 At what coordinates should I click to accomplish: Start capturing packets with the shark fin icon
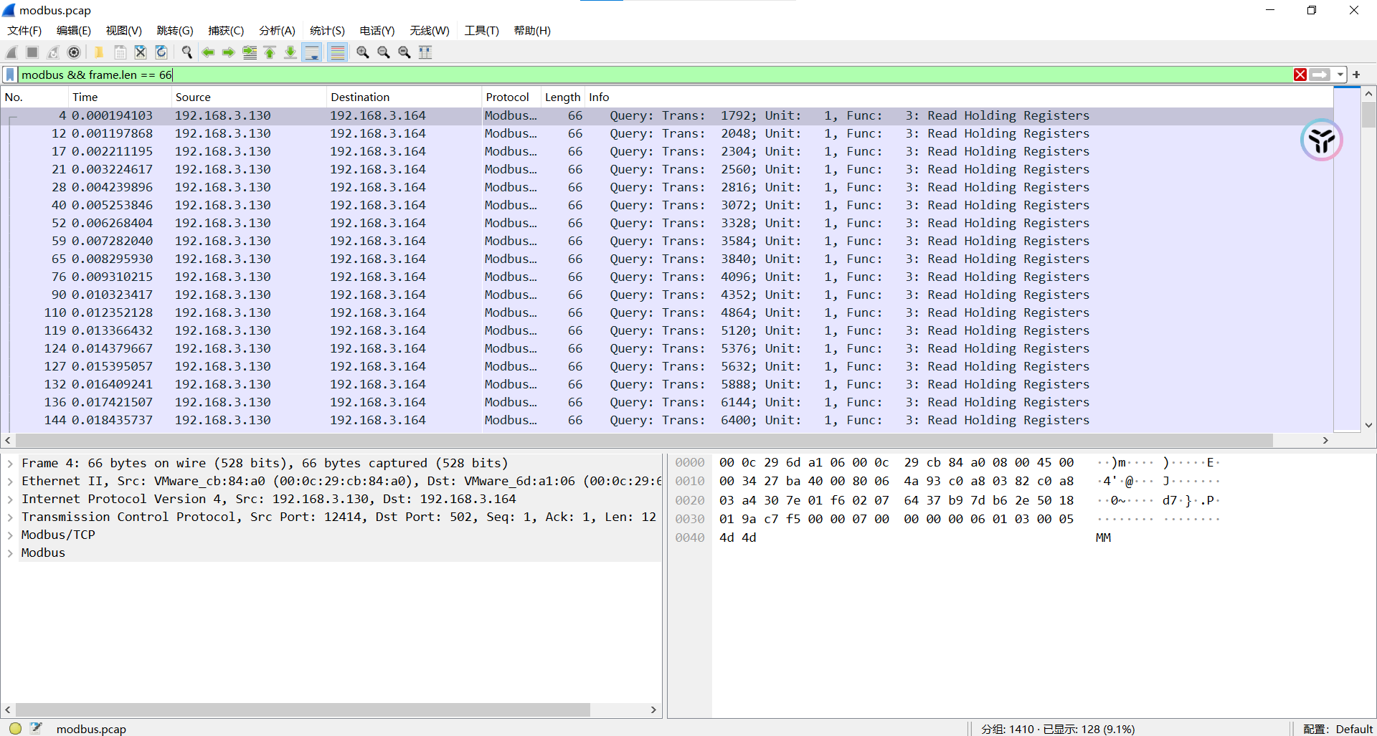pyautogui.click(x=11, y=52)
